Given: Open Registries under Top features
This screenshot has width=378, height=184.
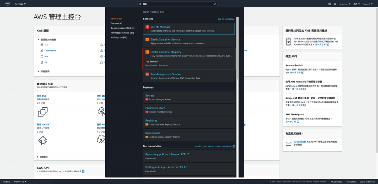Looking at the screenshot, I should coord(164,66).
